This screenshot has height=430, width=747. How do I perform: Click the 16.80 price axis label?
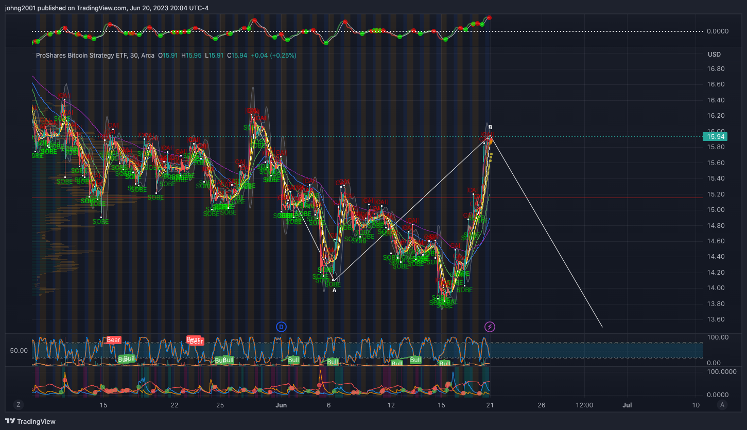[717, 69]
